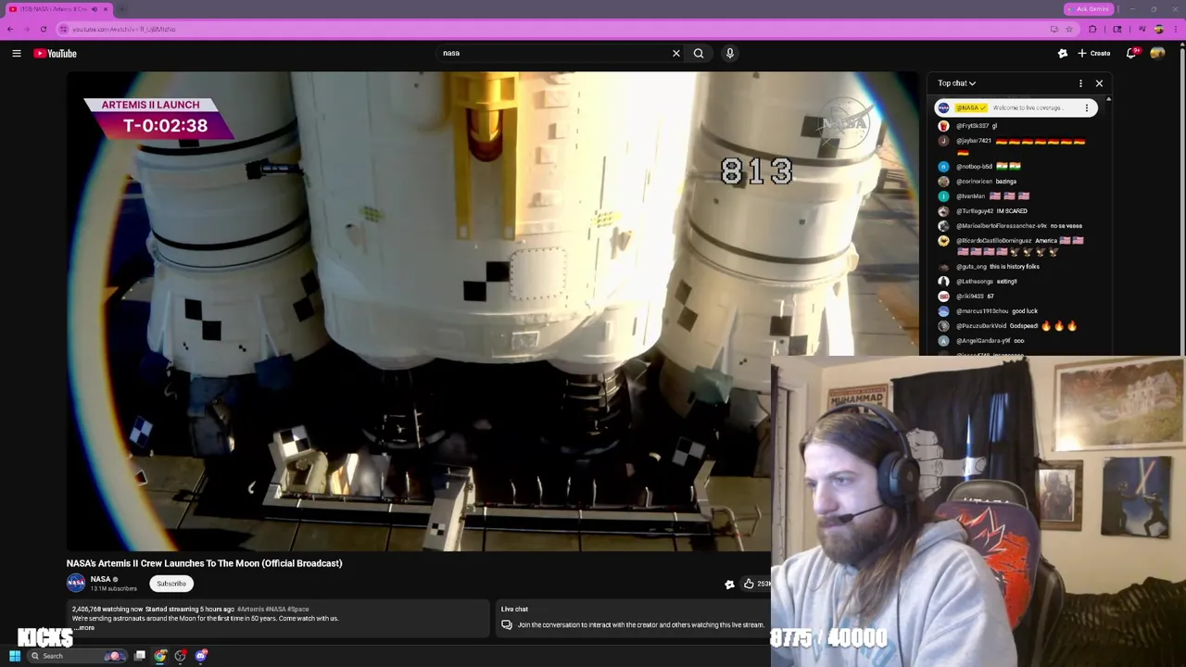The height and width of the screenshot is (667, 1186).
Task: Subscribe to the NASA channel
Action: click(x=171, y=584)
